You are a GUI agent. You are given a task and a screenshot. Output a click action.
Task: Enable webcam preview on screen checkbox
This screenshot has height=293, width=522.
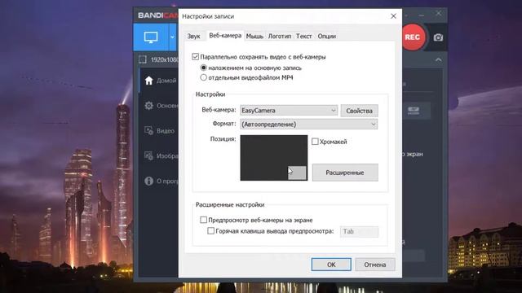203,220
